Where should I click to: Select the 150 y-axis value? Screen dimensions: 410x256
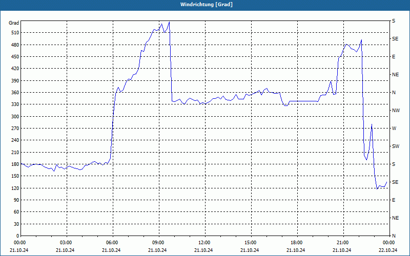[15, 176]
